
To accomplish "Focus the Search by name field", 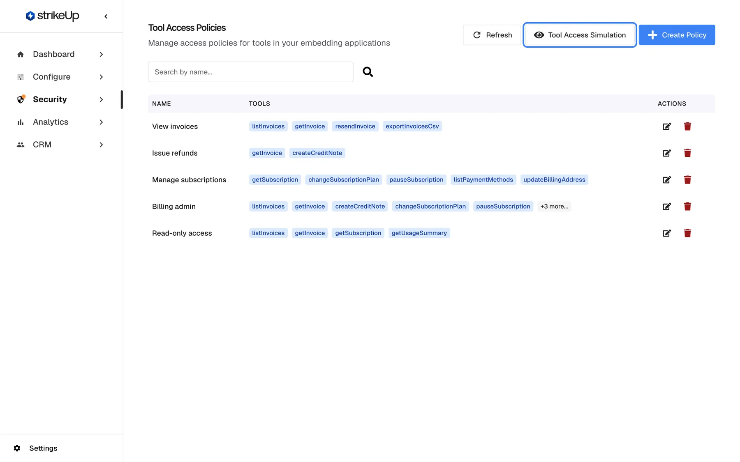I will point(251,72).
